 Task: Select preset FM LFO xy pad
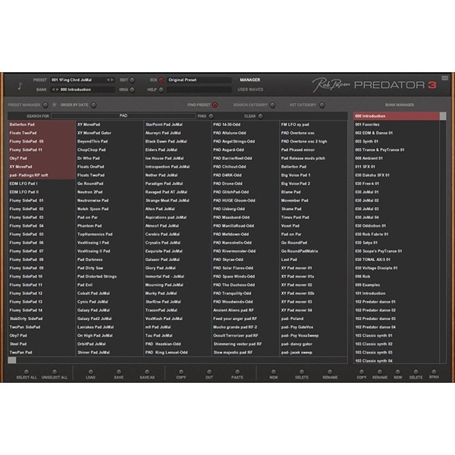pyautogui.click(x=313, y=124)
